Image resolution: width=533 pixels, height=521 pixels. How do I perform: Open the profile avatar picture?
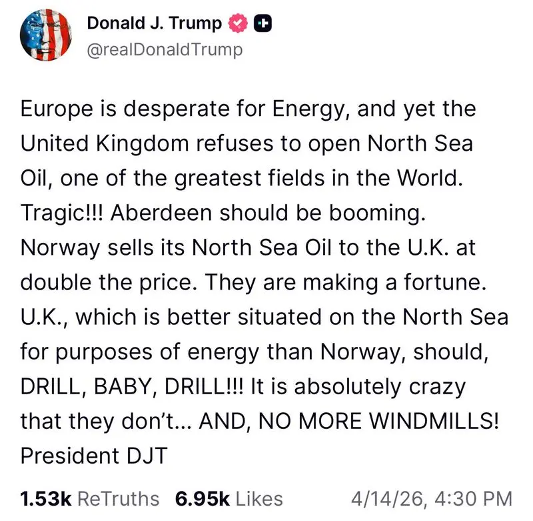tap(48, 36)
